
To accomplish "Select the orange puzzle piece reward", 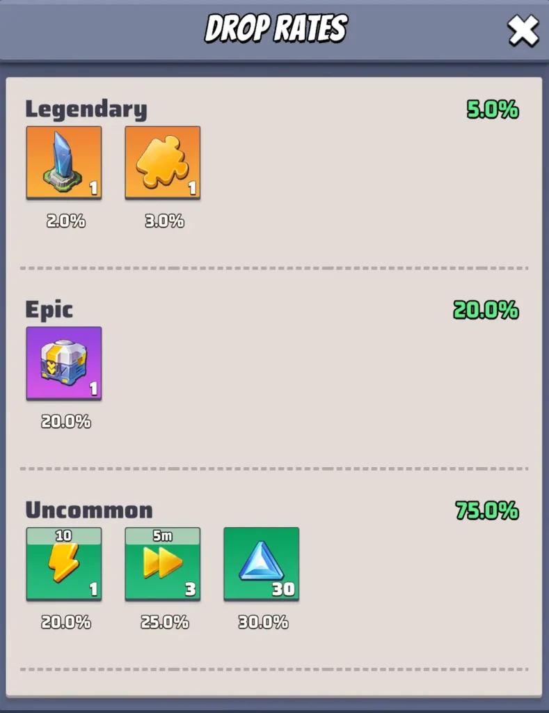I will point(163,162).
